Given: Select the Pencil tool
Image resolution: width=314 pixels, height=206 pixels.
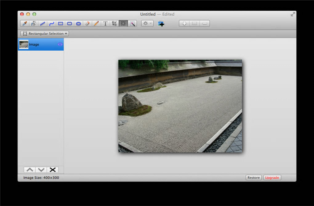Looking at the screenshot, I should pos(96,23).
